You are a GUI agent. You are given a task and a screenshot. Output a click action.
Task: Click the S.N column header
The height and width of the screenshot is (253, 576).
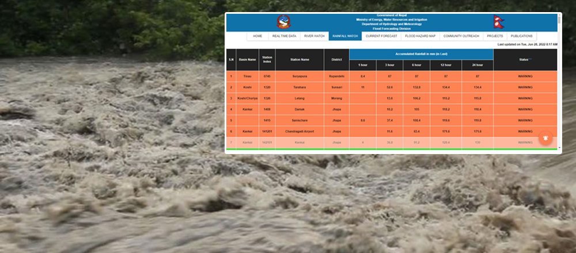[231, 60]
